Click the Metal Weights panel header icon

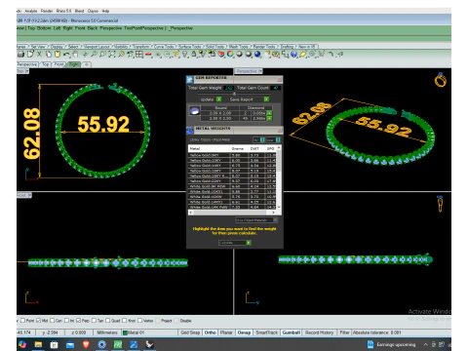tap(190, 131)
